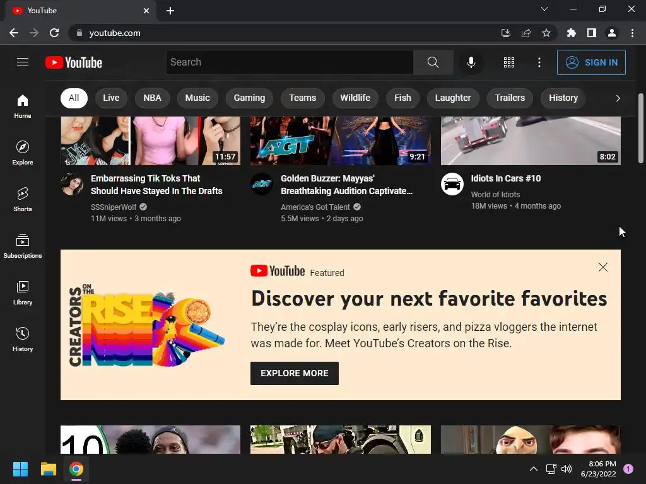
Task: Open Idiots In Cars #10 video title
Action: click(505, 178)
